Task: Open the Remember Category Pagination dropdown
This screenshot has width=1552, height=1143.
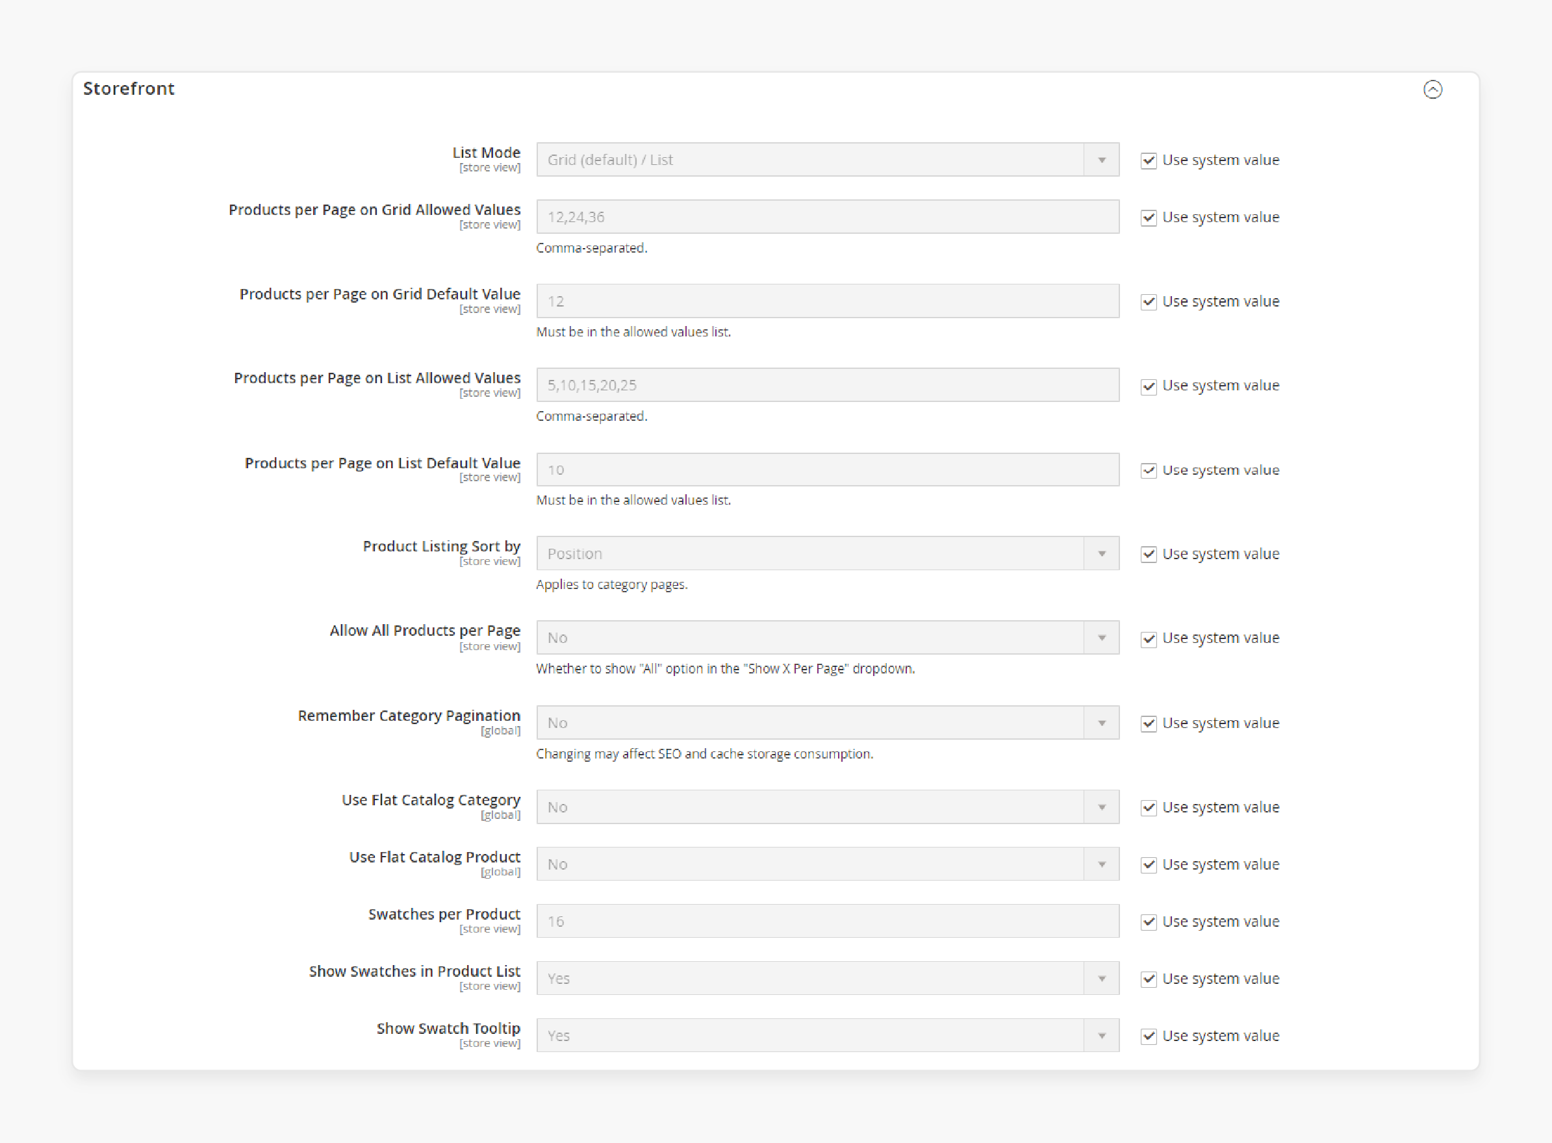Action: 828,723
